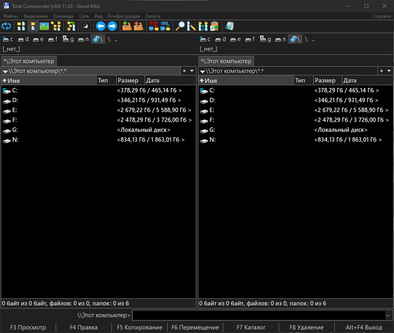Click F3 Просмотр button
394x333 pixels.
(28, 327)
